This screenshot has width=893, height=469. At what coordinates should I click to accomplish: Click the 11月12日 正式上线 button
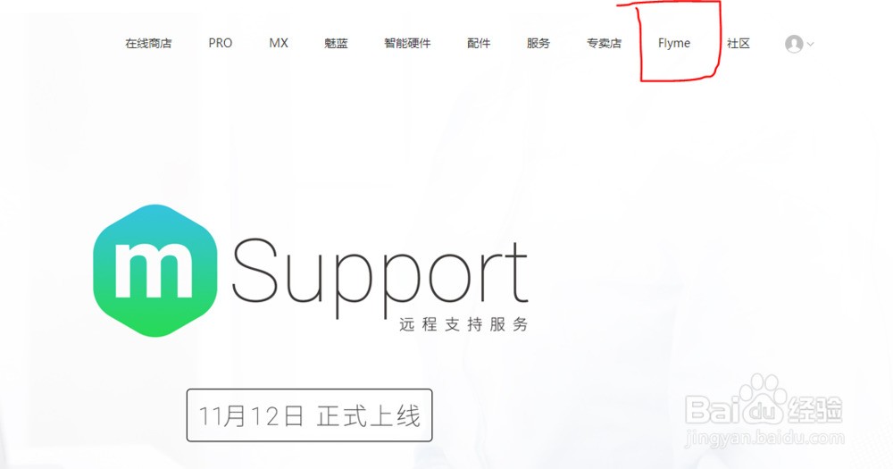pos(309,415)
